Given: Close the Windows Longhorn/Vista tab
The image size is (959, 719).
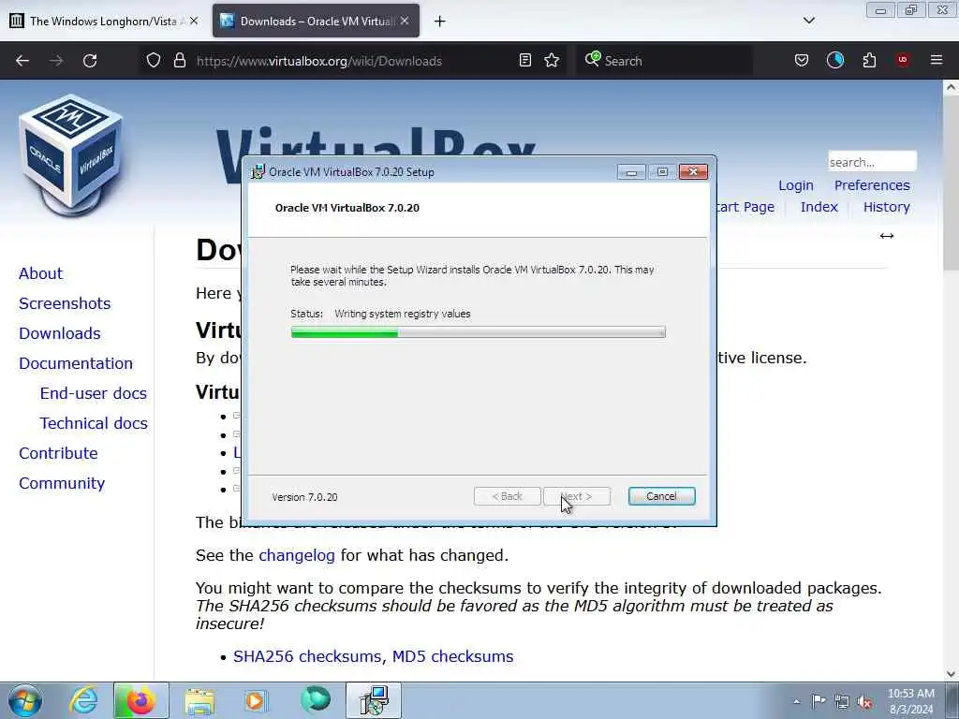Looking at the screenshot, I should pos(194,21).
